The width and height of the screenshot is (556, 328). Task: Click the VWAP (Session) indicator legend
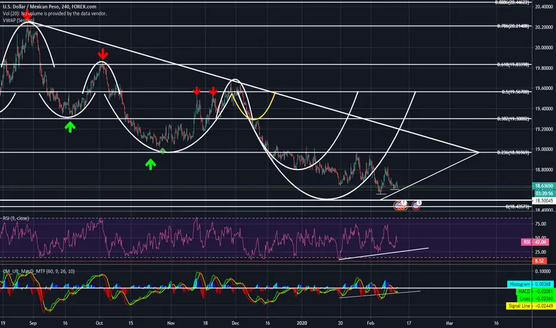click(x=18, y=20)
